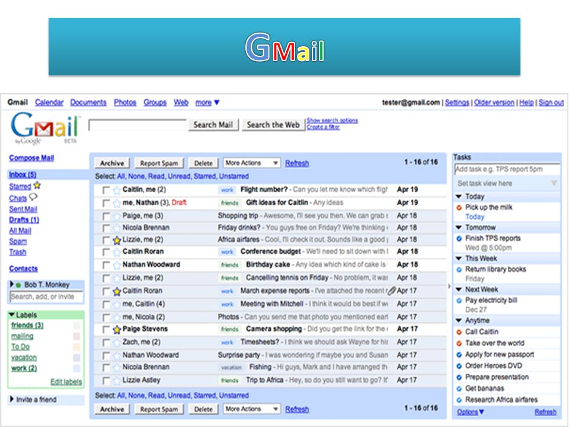This screenshot has width=569, height=427.
Task: Tick checkbox for Fishing email
Action: (106, 368)
